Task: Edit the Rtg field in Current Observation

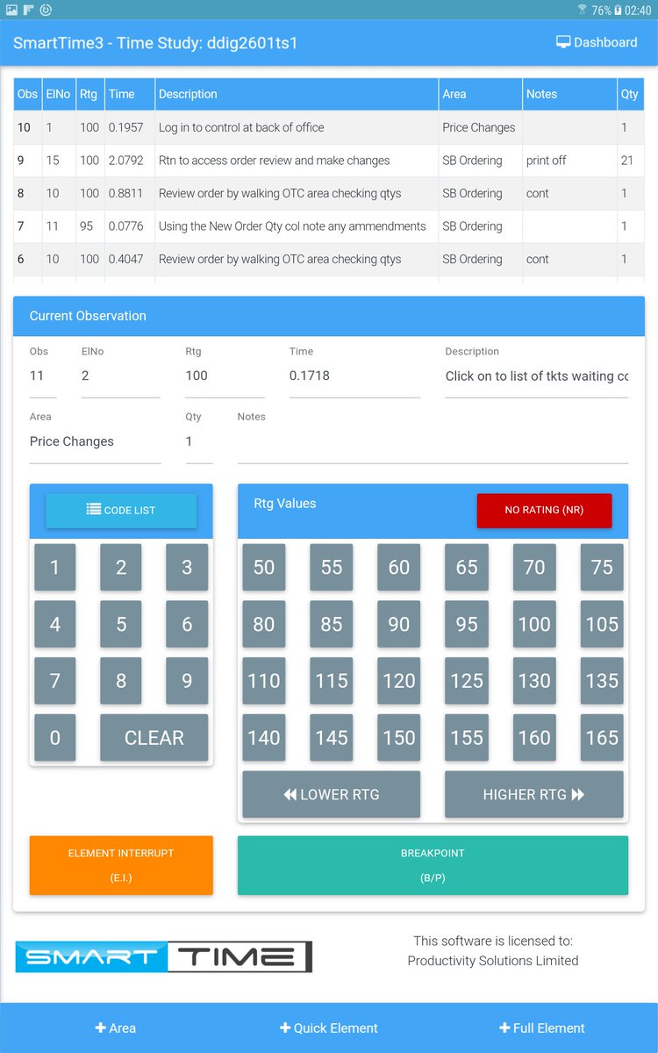Action: tap(225, 376)
